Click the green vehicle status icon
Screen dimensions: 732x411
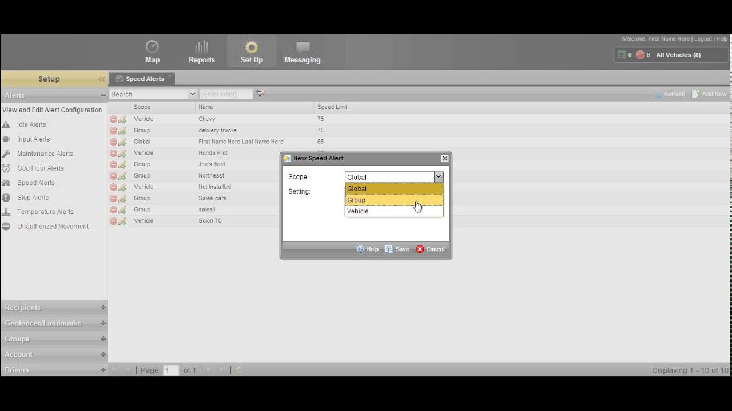(622, 55)
